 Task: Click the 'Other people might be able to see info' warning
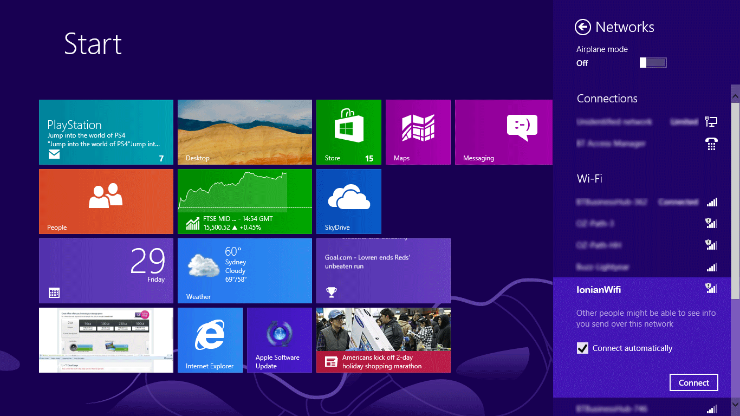(646, 318)
